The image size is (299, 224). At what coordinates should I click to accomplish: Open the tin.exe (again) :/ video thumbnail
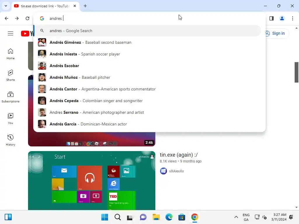tap(91, 180)
